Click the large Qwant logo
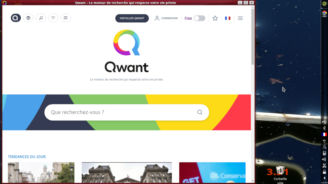Screen dimensions: 328x184 coord(127,51)
